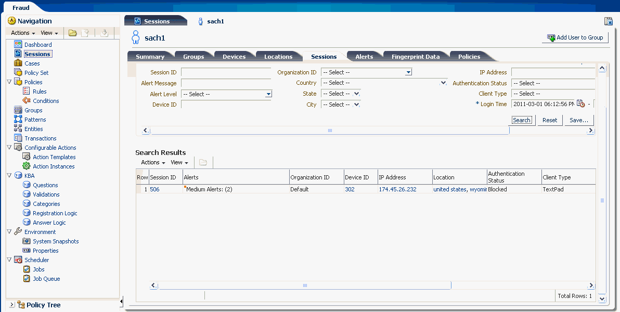620x312 pixels.
Task: Expand the Policy Tree panel
Action: pos(11,305)
